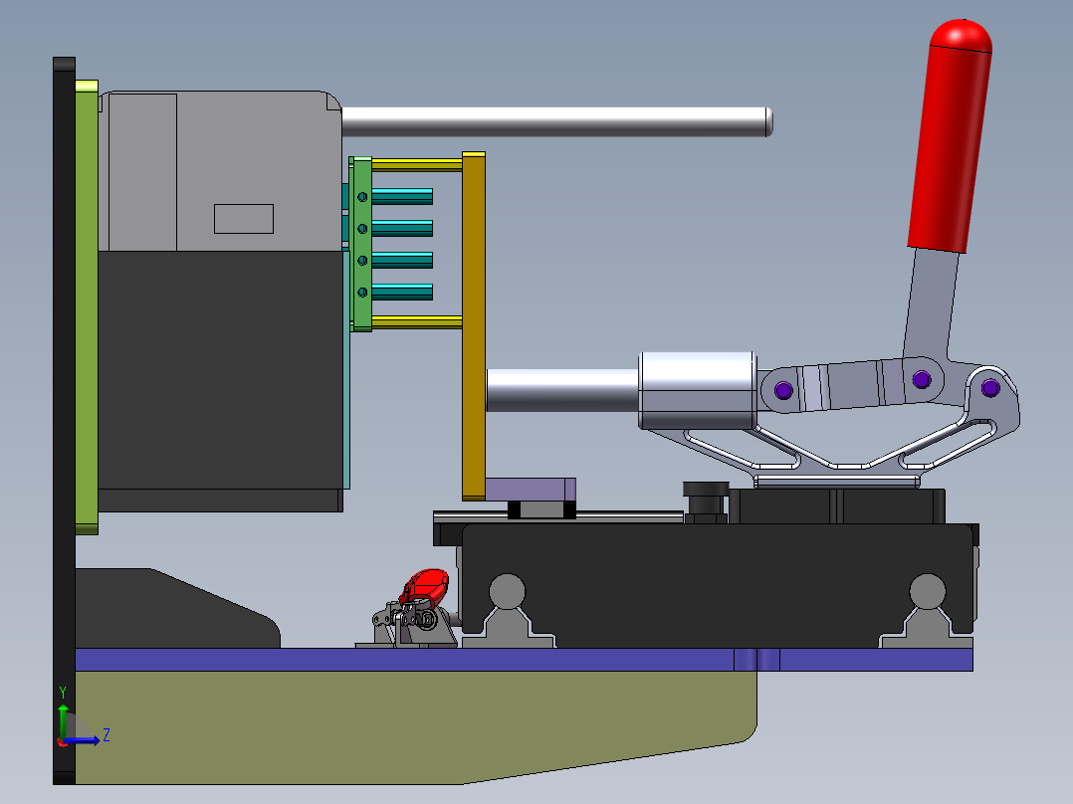This screenshot has width=1073, height=804.
Task: Click the silver clamp cylinder barrel
Action: coord(698,391)
